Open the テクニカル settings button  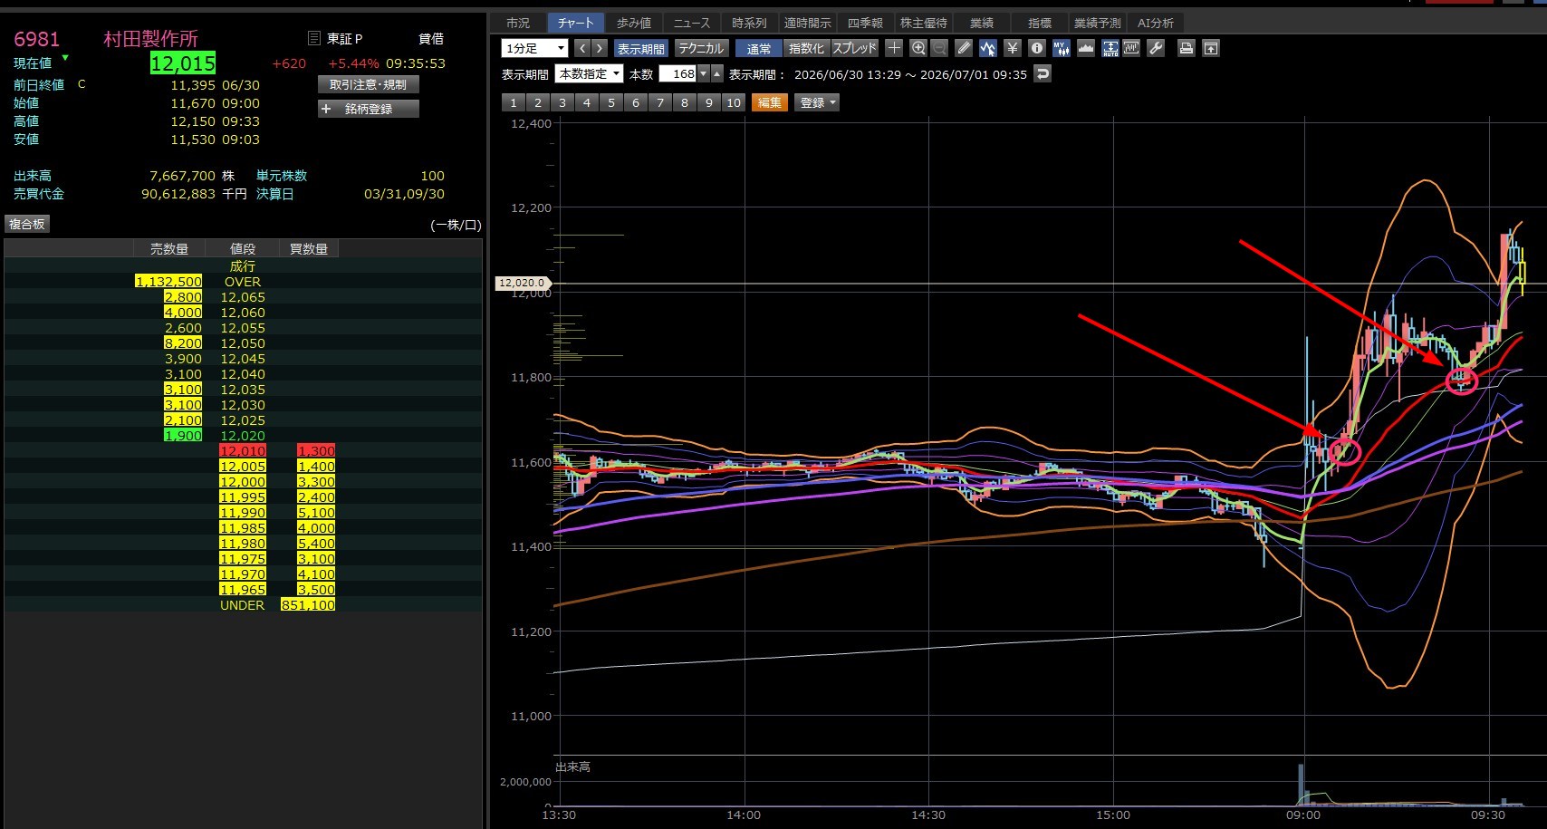coord(701,48)
